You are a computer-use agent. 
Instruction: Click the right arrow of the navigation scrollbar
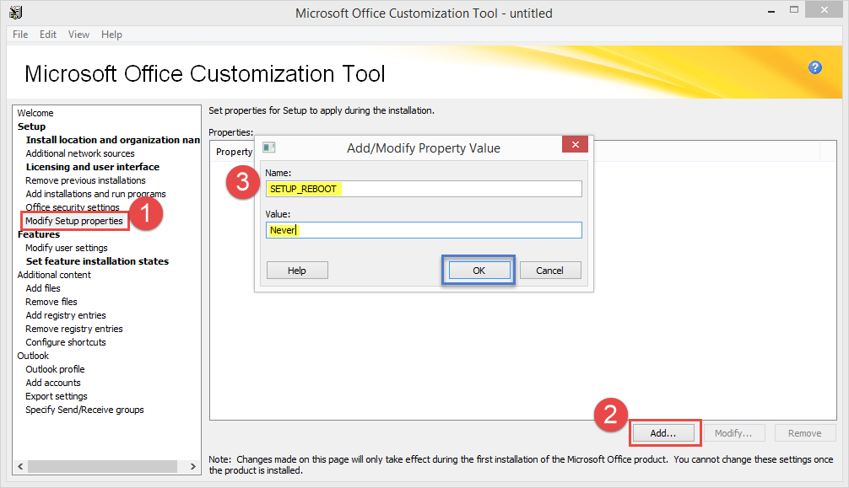[x=192, y=466]
